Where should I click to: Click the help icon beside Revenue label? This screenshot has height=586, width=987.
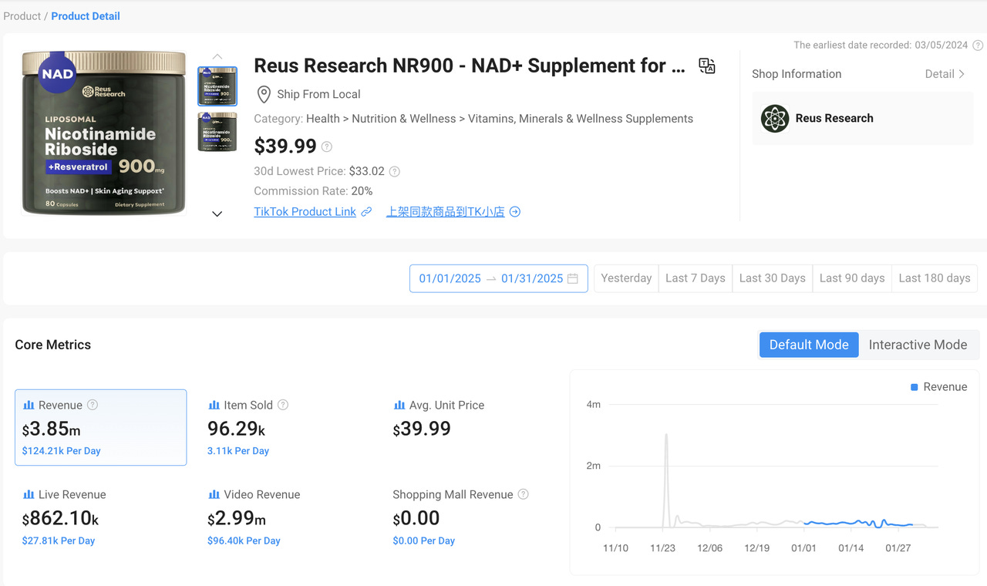pyautogui.click(x=93, y=405)
